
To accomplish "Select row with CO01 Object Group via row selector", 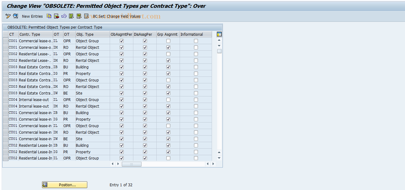I will point(5,41).
